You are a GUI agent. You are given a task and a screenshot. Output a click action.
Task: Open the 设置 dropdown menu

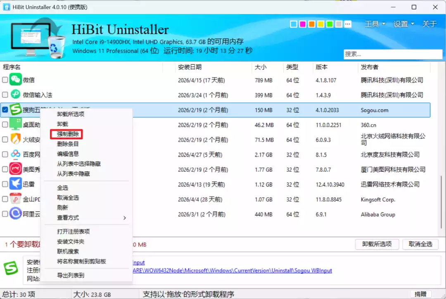[403, 24]
